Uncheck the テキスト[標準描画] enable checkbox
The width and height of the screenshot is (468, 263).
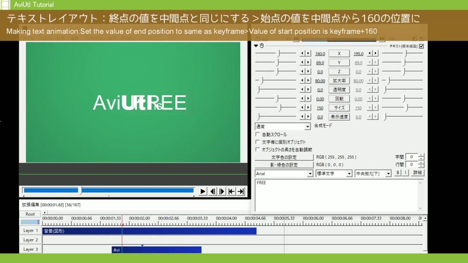421,46
